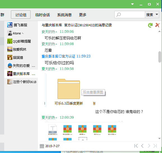The image size is (162, 153).
Task: Click the red X delete records icon
Action: [158, 25]
